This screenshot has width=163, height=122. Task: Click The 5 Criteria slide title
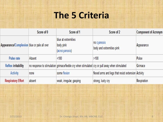[x=81, y=15]
